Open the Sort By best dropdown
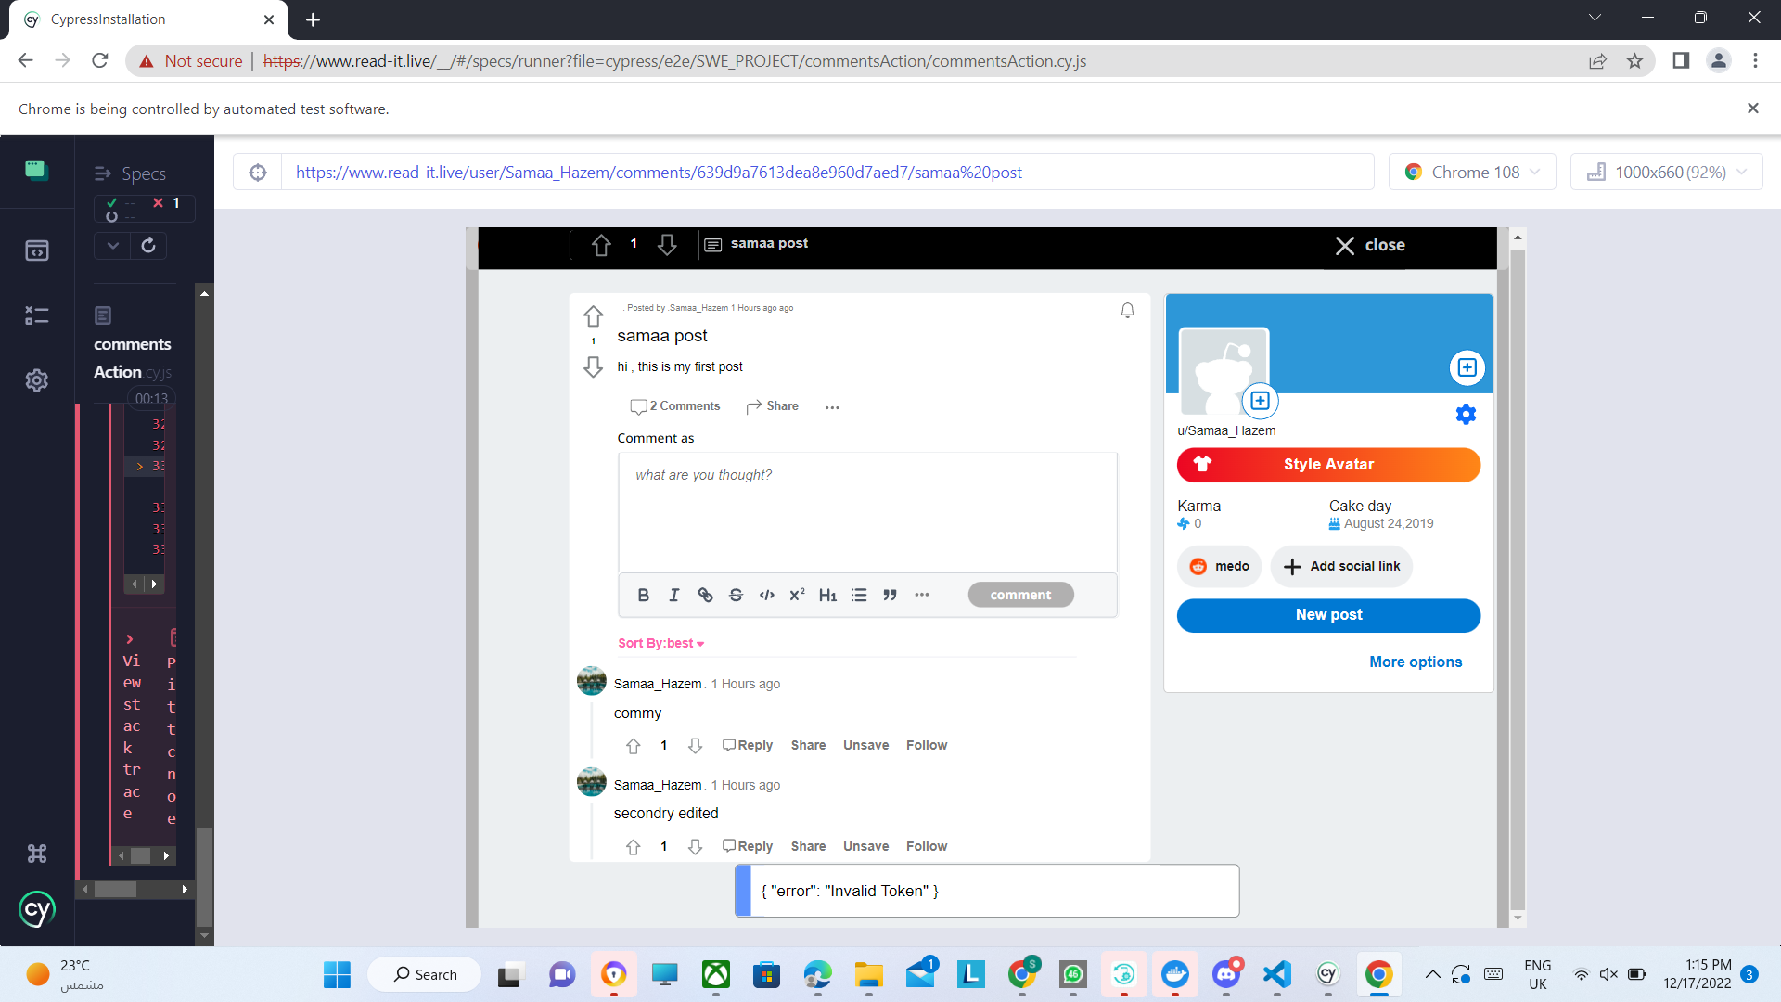 point(661,643)
